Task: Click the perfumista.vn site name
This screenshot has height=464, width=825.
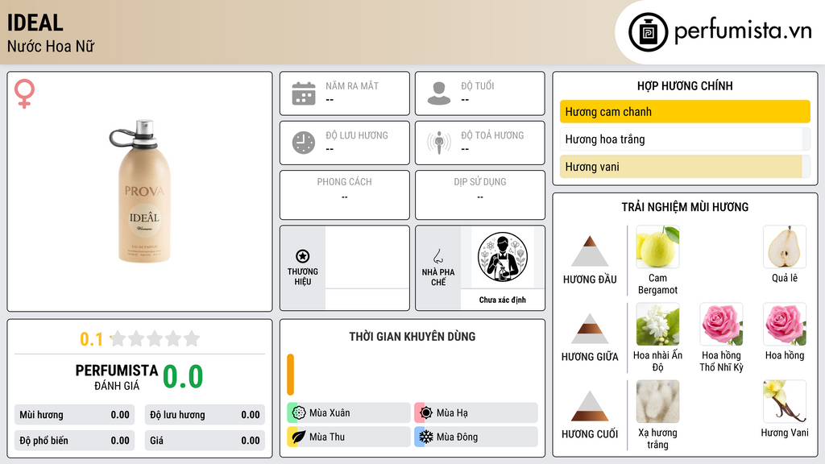Action: 743,31
